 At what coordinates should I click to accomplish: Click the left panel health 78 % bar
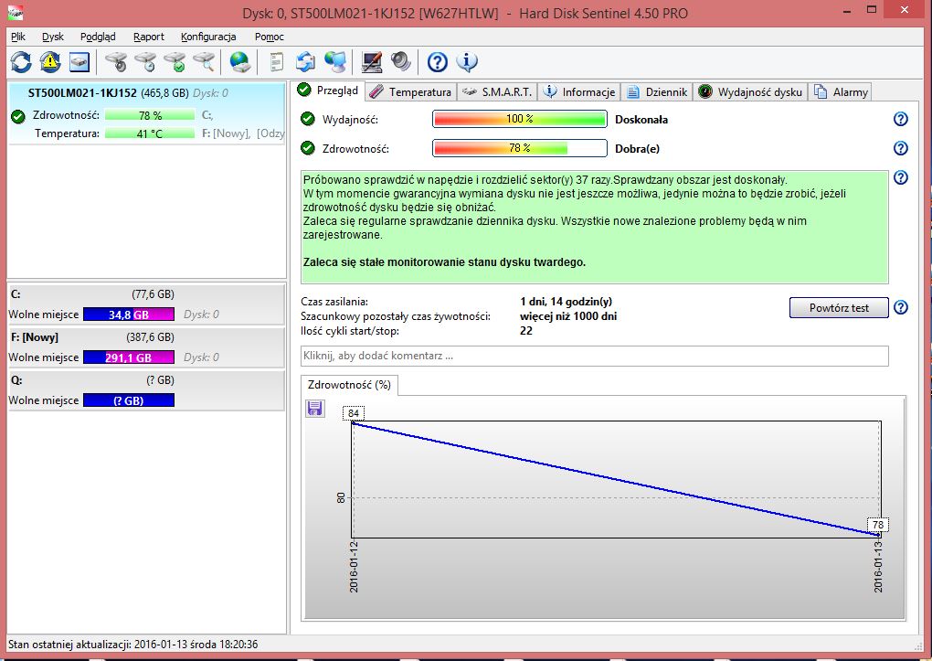(150, 115)
